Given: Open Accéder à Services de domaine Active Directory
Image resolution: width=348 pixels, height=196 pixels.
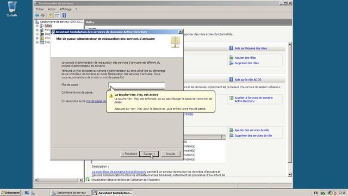Looking at the screenshot, I should click(253, 99).
